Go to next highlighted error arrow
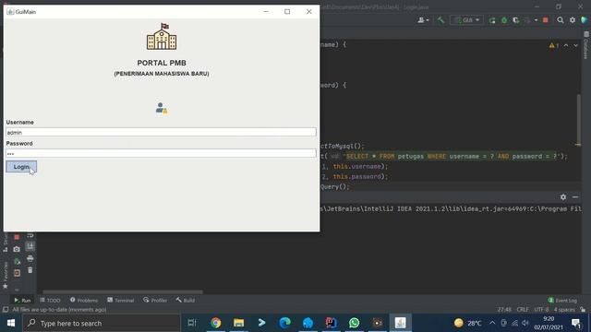 click(575, 45)
